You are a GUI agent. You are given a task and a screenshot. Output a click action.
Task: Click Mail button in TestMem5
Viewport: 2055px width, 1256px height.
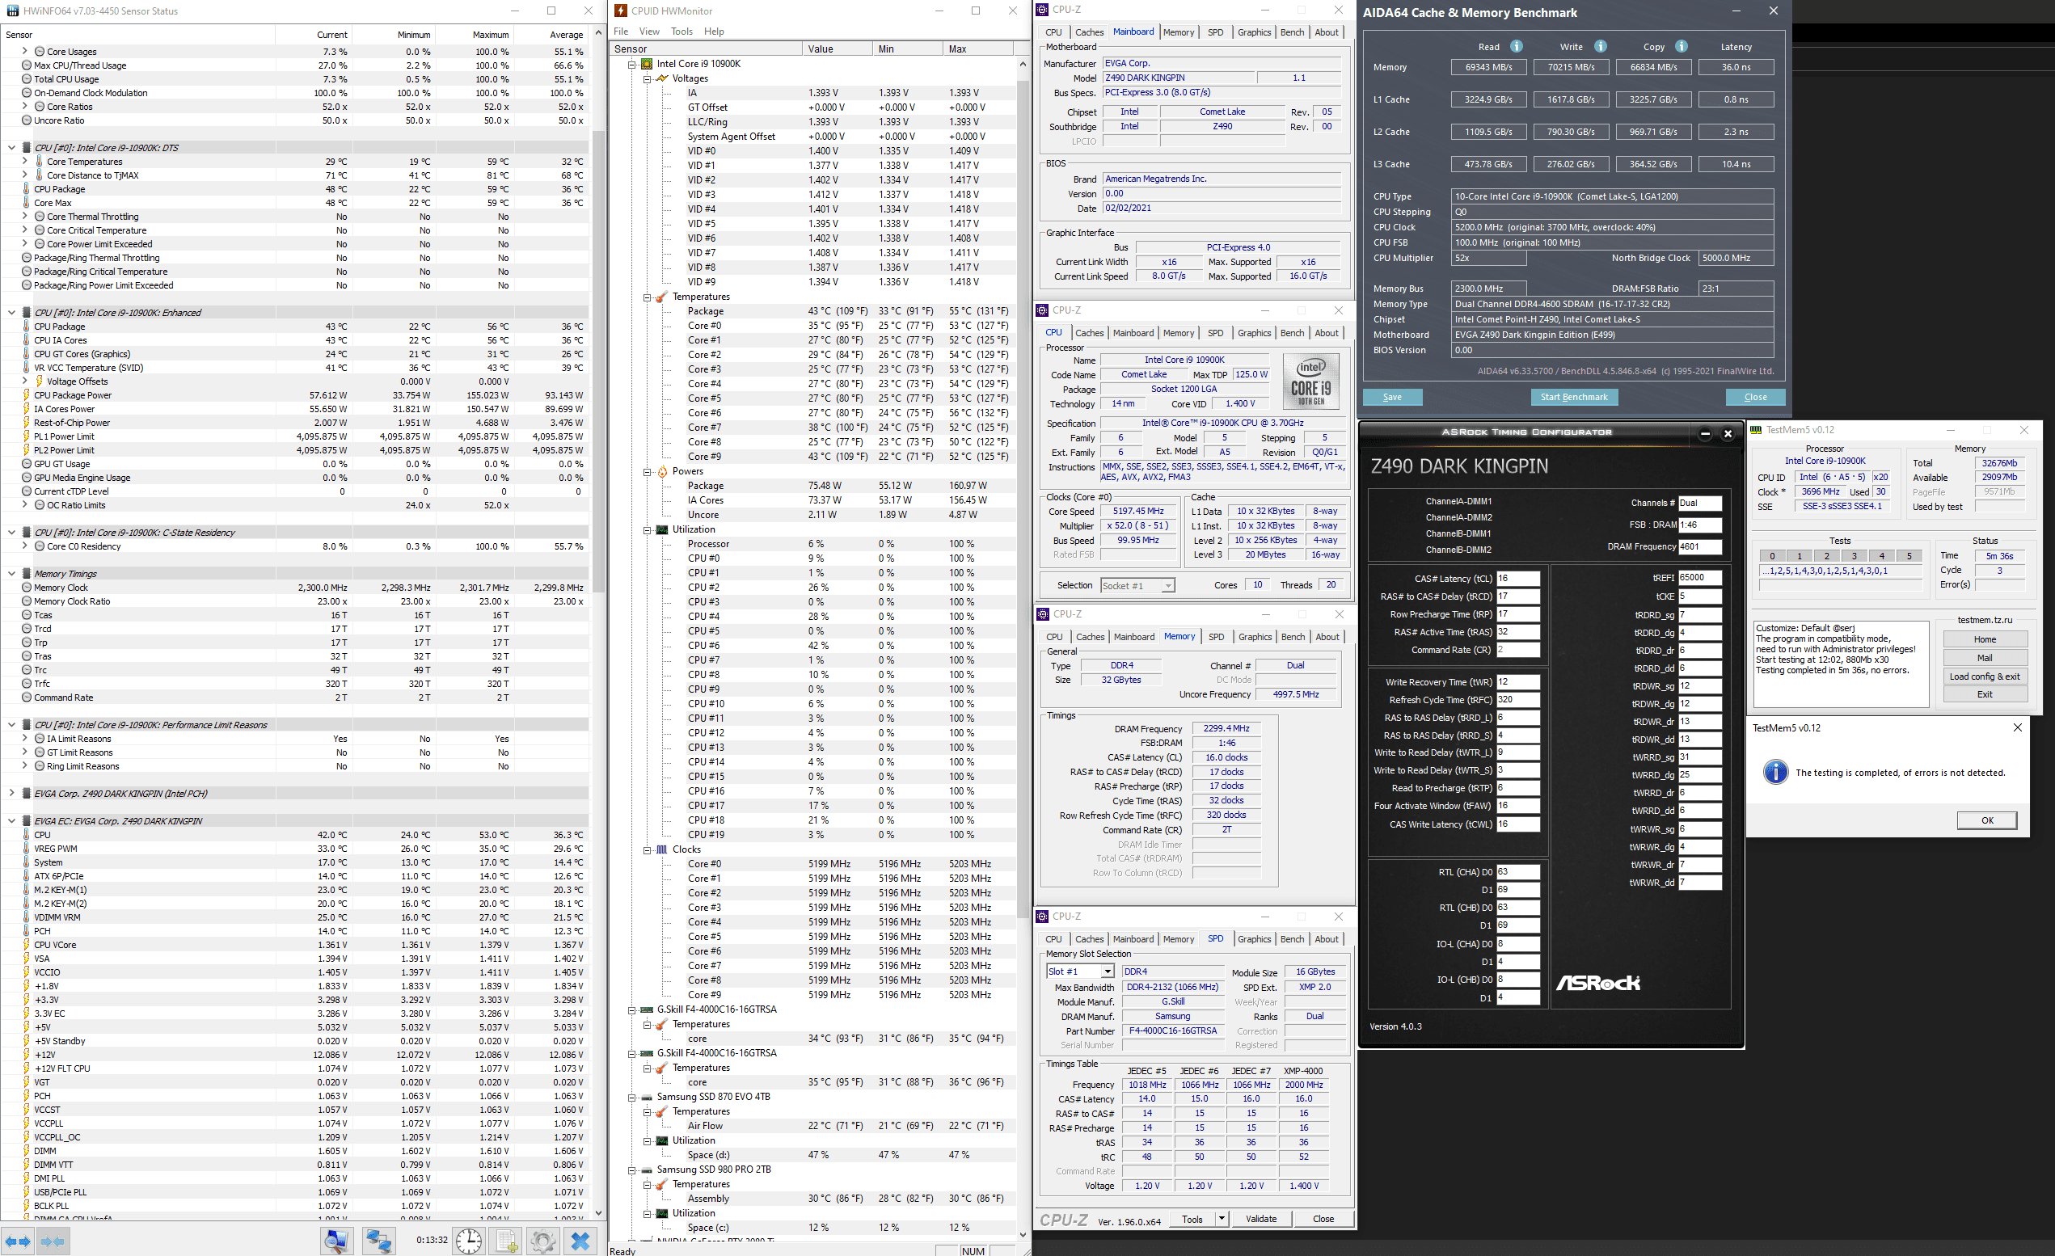[x=1985, y=658]
